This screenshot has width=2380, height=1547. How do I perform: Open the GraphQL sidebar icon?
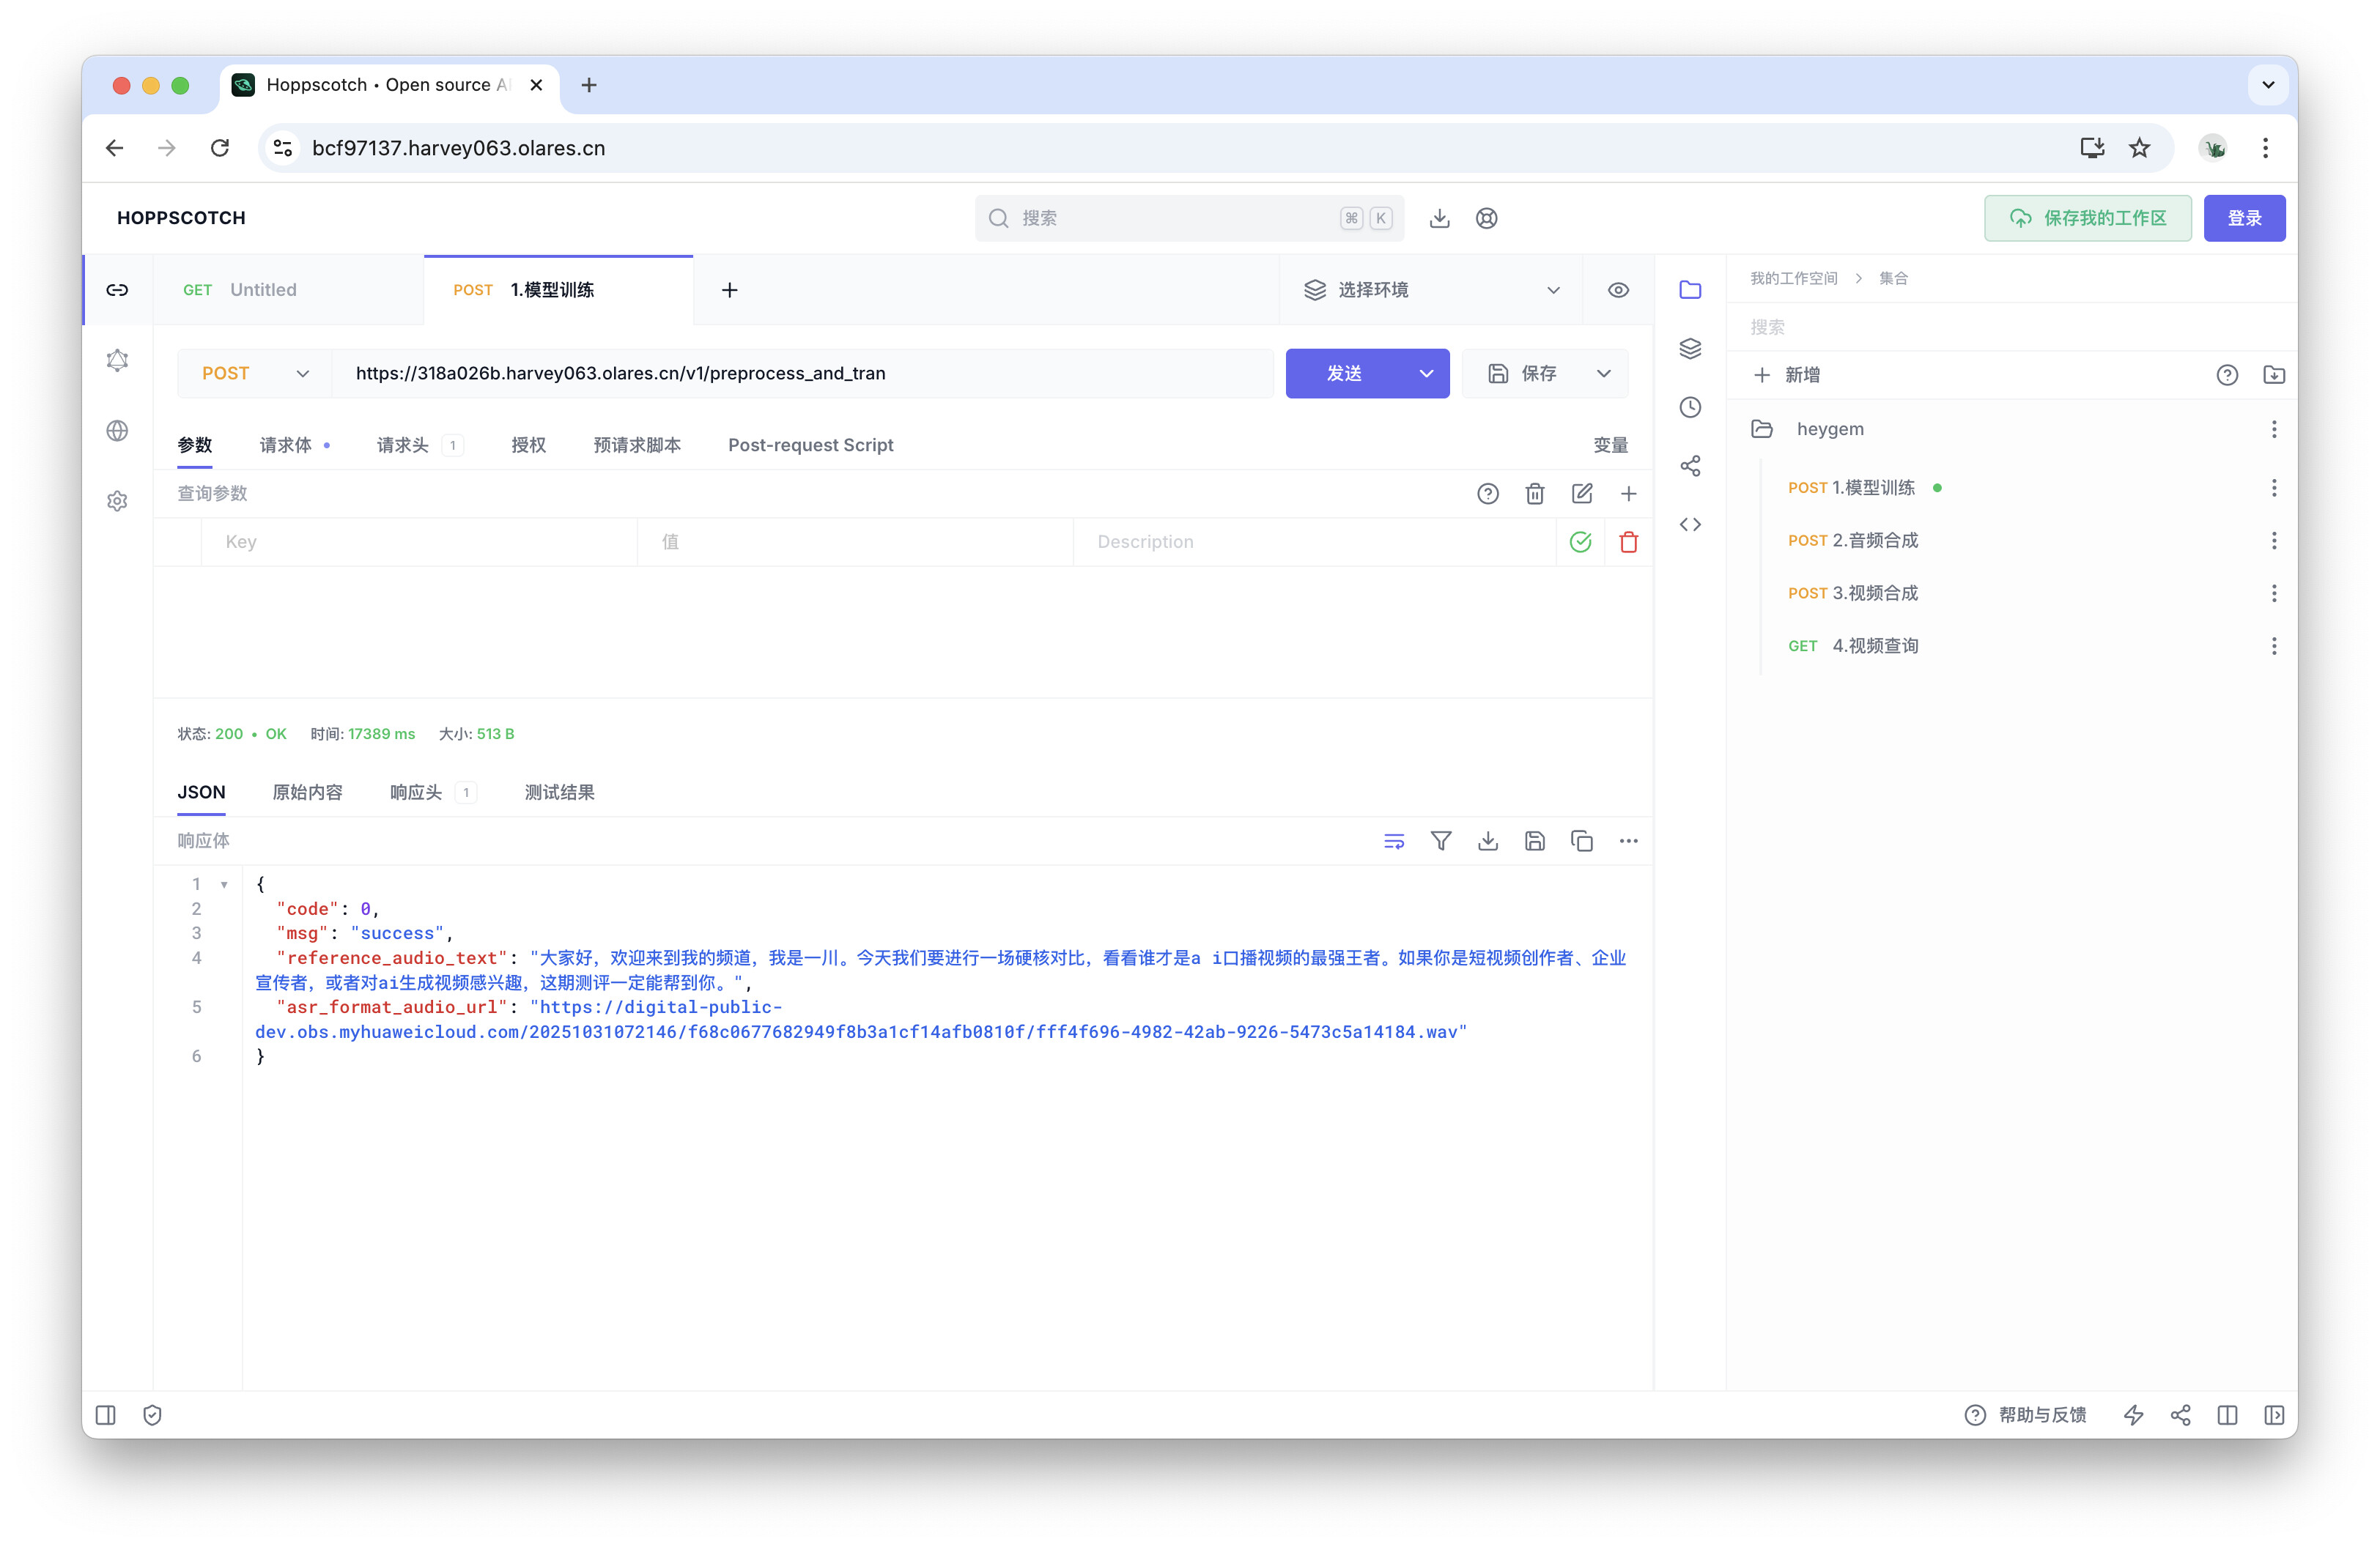click(x=117, y=361)
